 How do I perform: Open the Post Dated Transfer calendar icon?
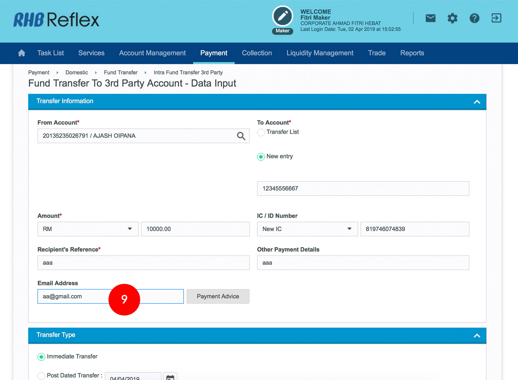(170, 377)
